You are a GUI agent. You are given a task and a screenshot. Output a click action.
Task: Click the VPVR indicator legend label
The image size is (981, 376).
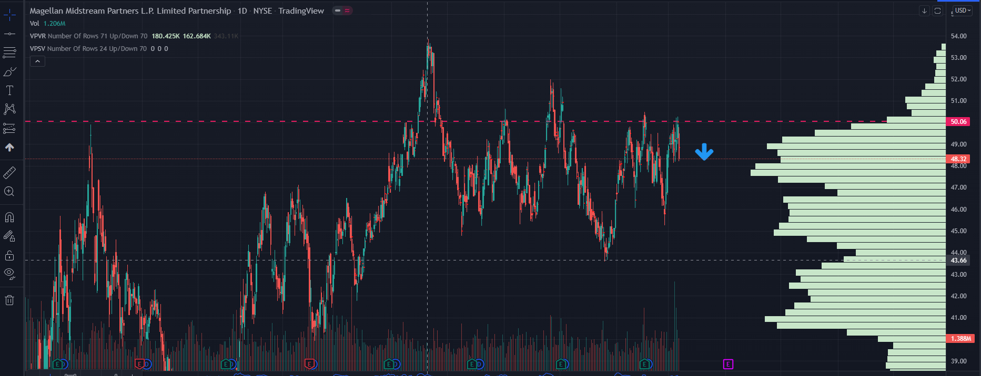pos(37,36)
